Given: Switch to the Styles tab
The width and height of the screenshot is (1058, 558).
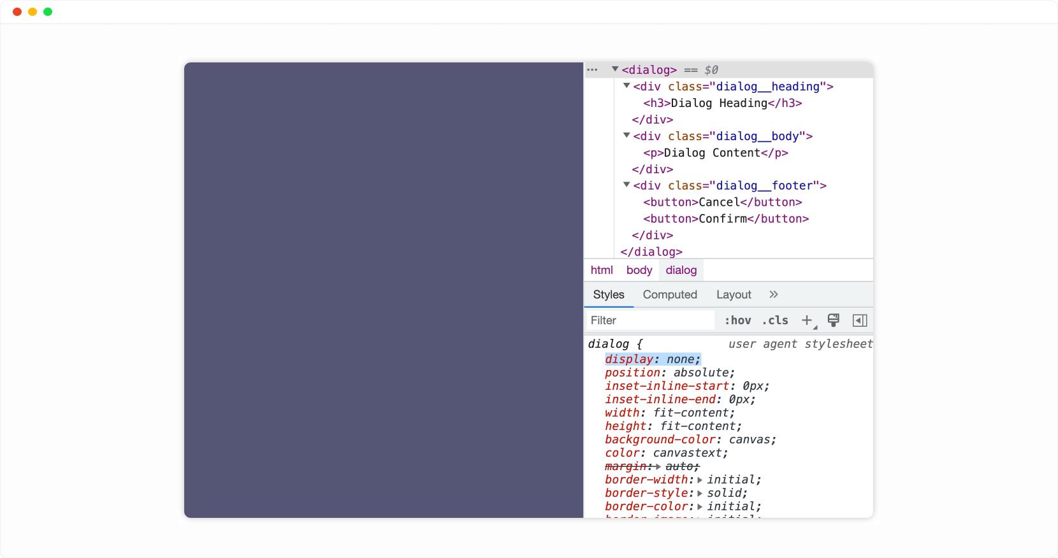Looking at the screenshot, I should click(x=609, y=294).
